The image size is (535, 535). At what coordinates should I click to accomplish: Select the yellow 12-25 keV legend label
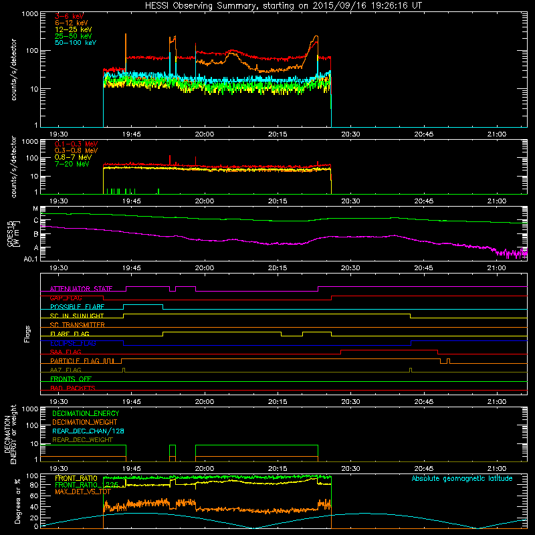point(73,29)
